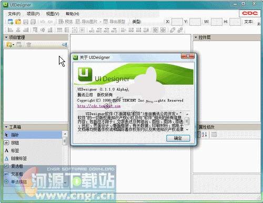Screen dimensions: 263x203
Task: Click the 导出图片 (Export Image) toolbar button
Action: 87,22
